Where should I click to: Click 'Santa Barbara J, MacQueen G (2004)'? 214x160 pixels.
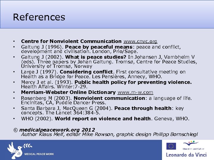[67, 108]
